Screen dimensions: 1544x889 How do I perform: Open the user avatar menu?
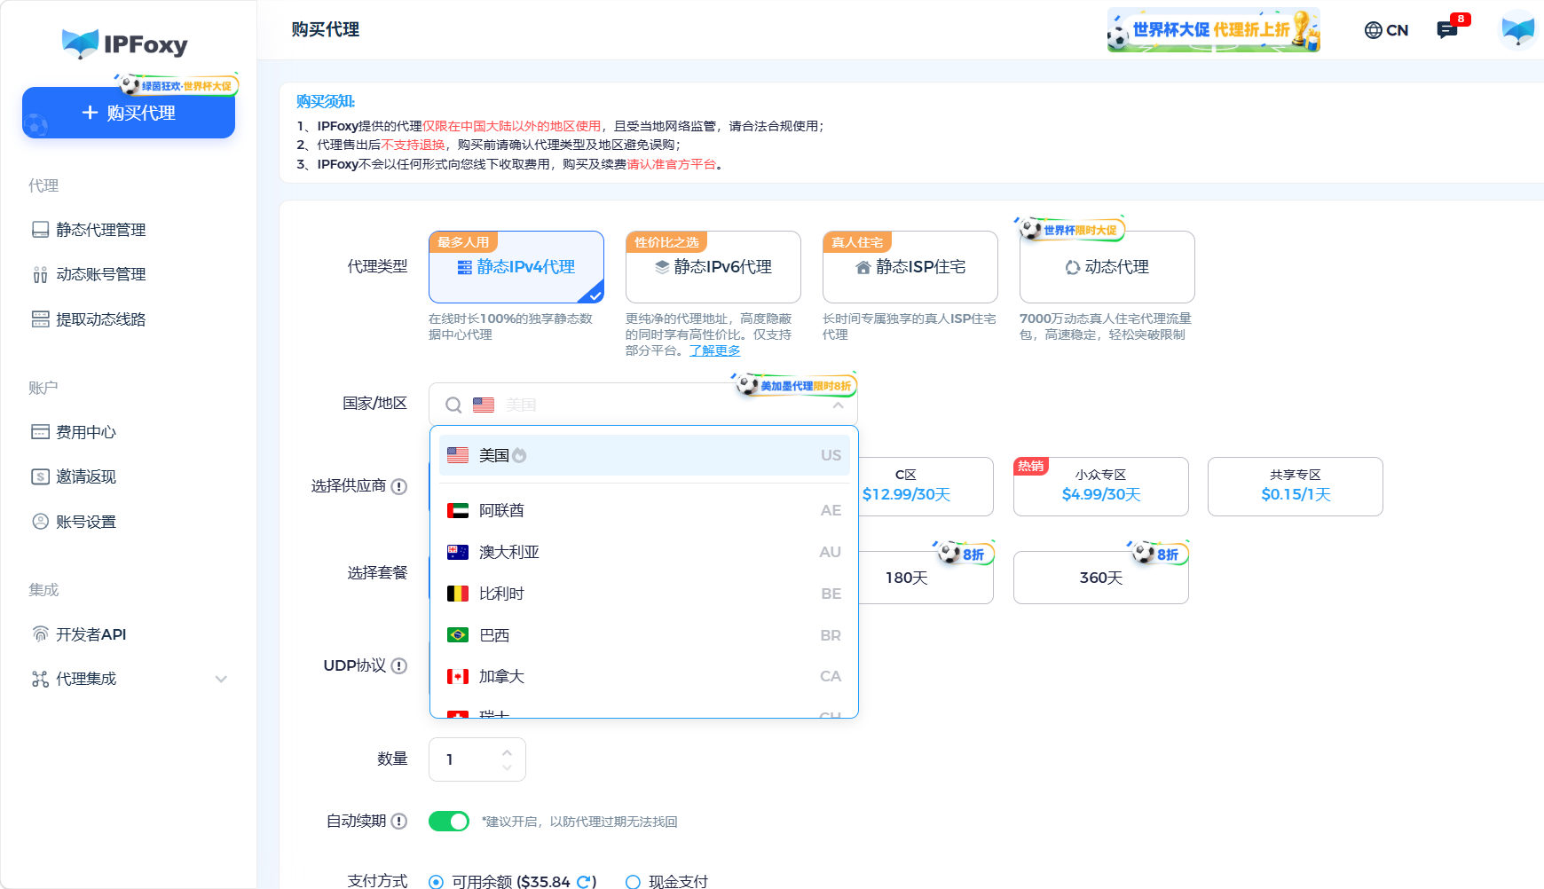tap(1517, 29)
